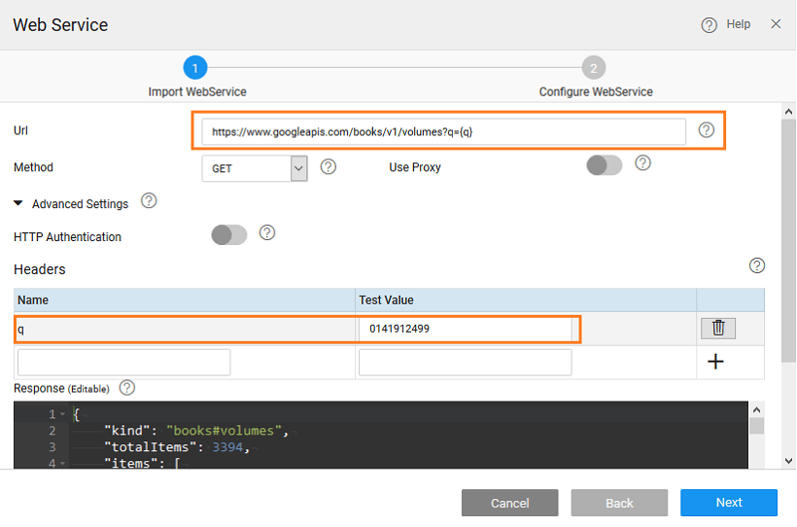This screenshot has width=797, height=527.
Task: Click the help icon next to Url field
Action: tap(707, 130)
